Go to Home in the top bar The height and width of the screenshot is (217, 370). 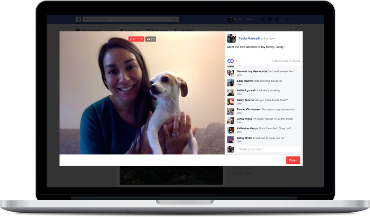pos(251,19)
